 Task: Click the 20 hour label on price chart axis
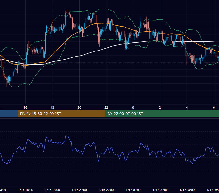pos(79,108)
